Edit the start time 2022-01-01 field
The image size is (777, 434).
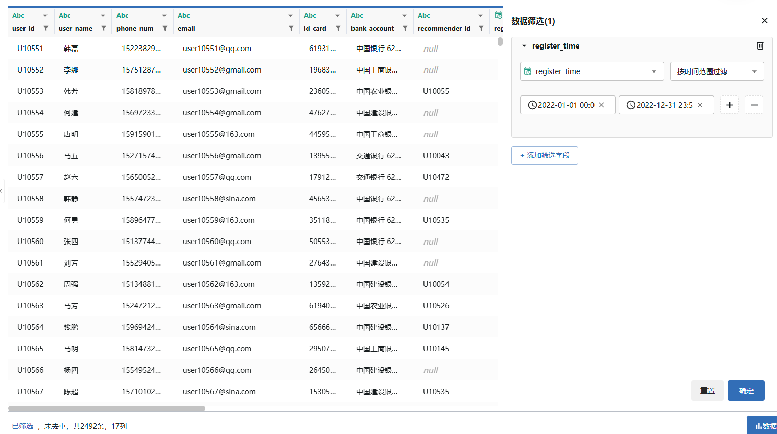(x=568, y=105)
